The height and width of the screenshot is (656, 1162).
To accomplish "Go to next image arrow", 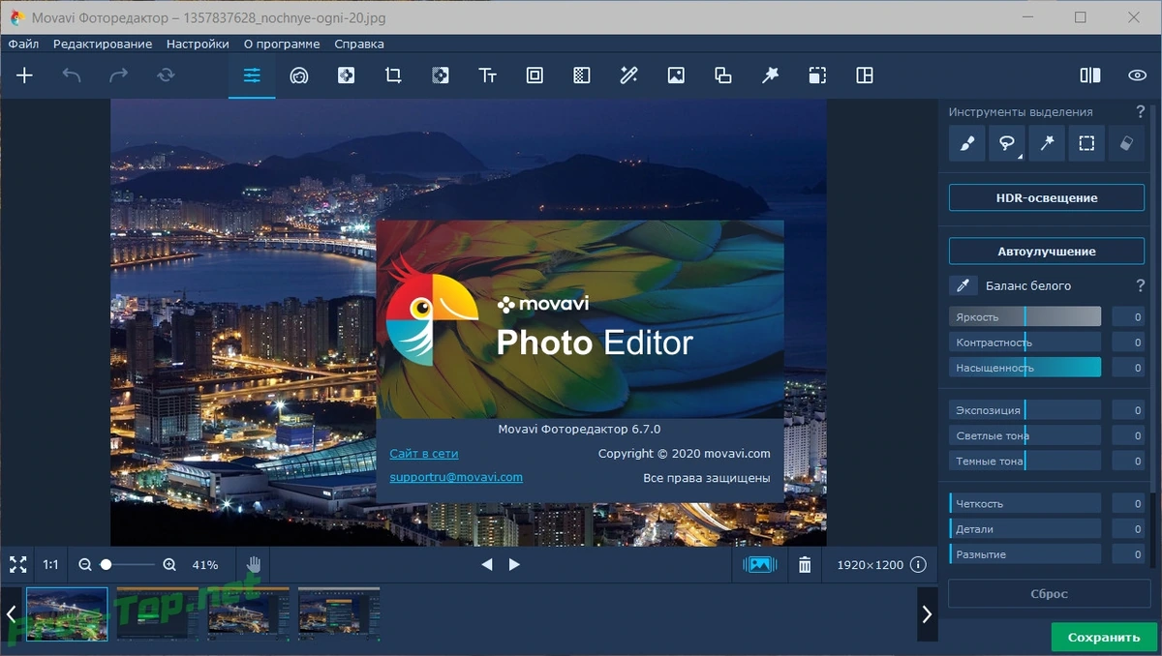I will point(514,564).
